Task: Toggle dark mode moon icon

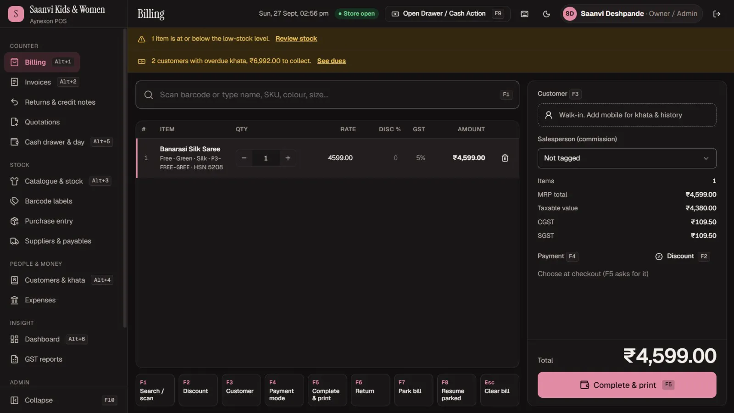Action: tap(546, 14)
